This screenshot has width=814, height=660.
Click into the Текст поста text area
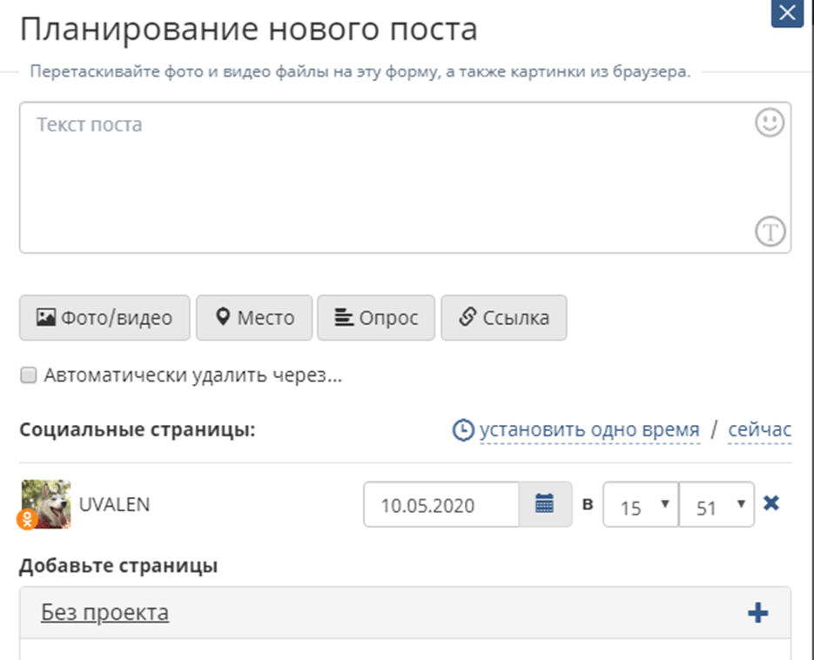pyautogui.click(x=406, y=178)
